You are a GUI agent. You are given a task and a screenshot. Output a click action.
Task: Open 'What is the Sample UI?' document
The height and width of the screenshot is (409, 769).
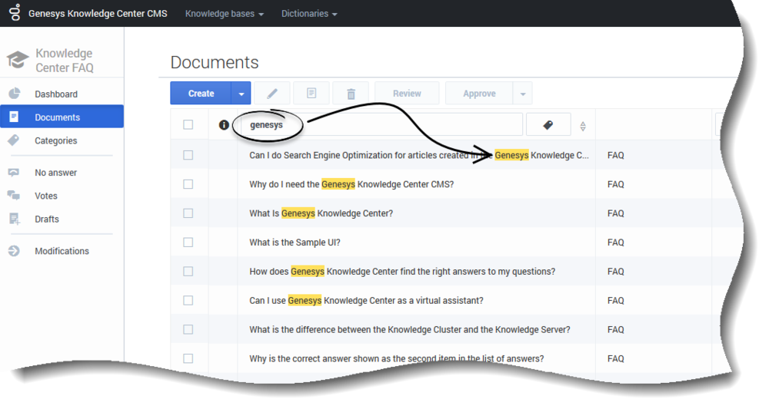(295, 242)
